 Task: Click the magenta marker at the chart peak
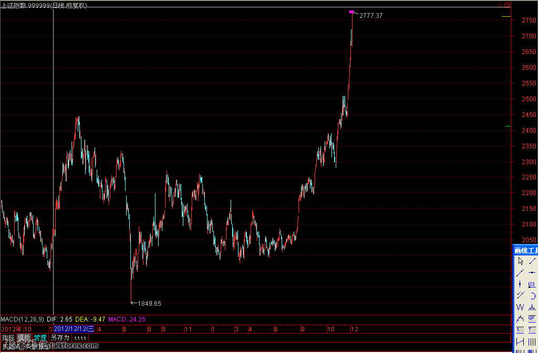click(351, 12)
